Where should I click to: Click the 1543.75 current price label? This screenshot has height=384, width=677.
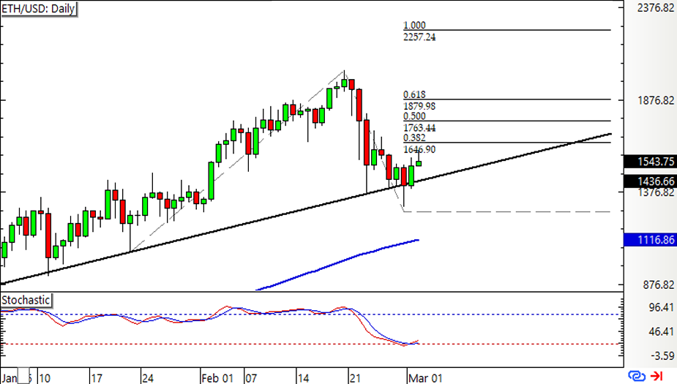(650, 162)
